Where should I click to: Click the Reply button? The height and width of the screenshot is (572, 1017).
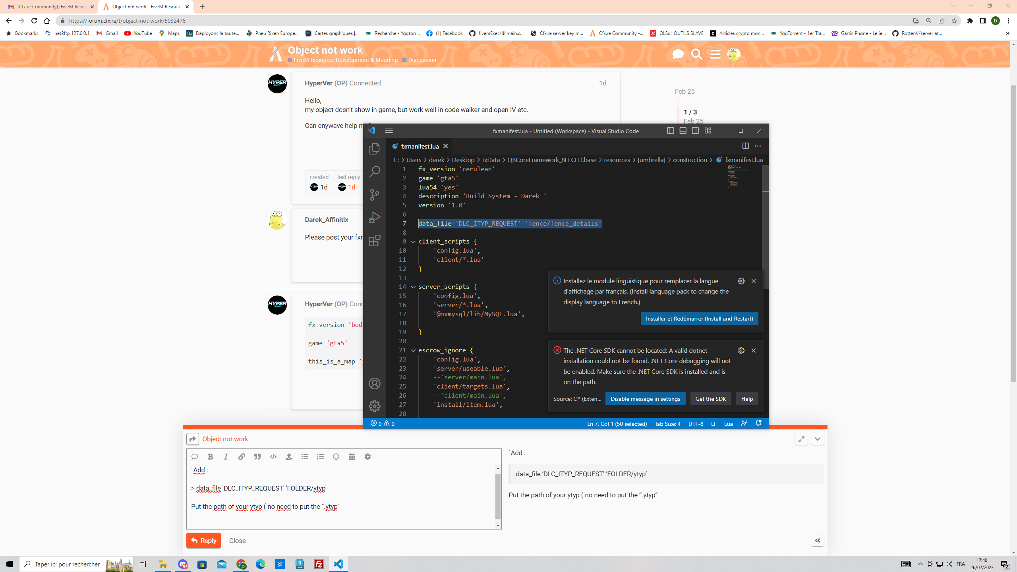[x=203, y=540]
